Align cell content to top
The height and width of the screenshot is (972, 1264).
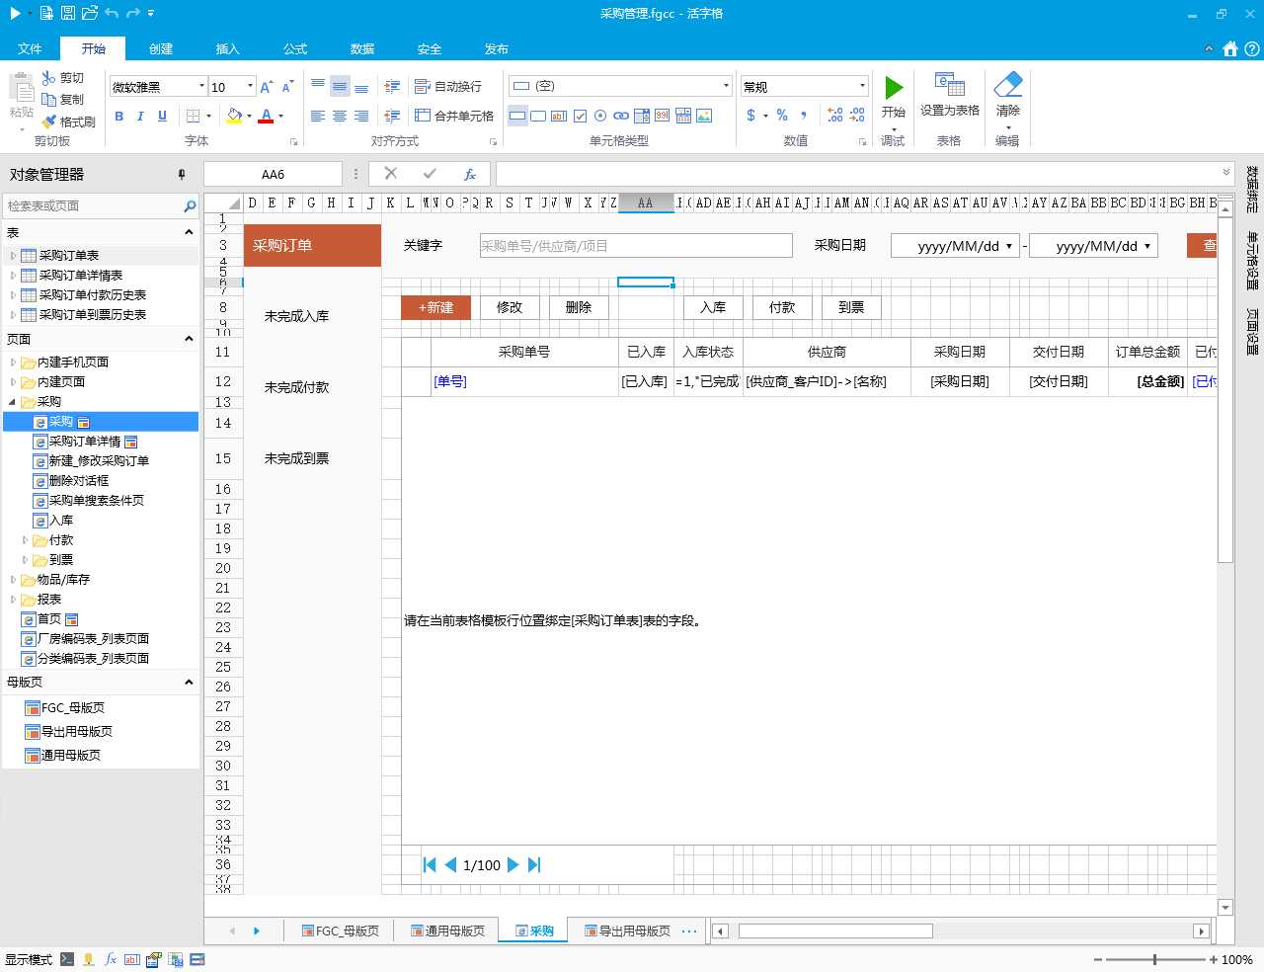point(318,86)
